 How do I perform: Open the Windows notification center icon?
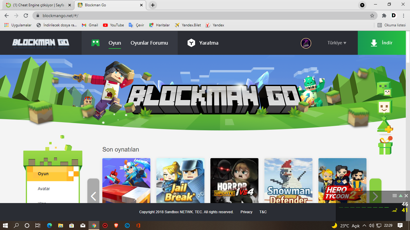(x=400, y=226)
